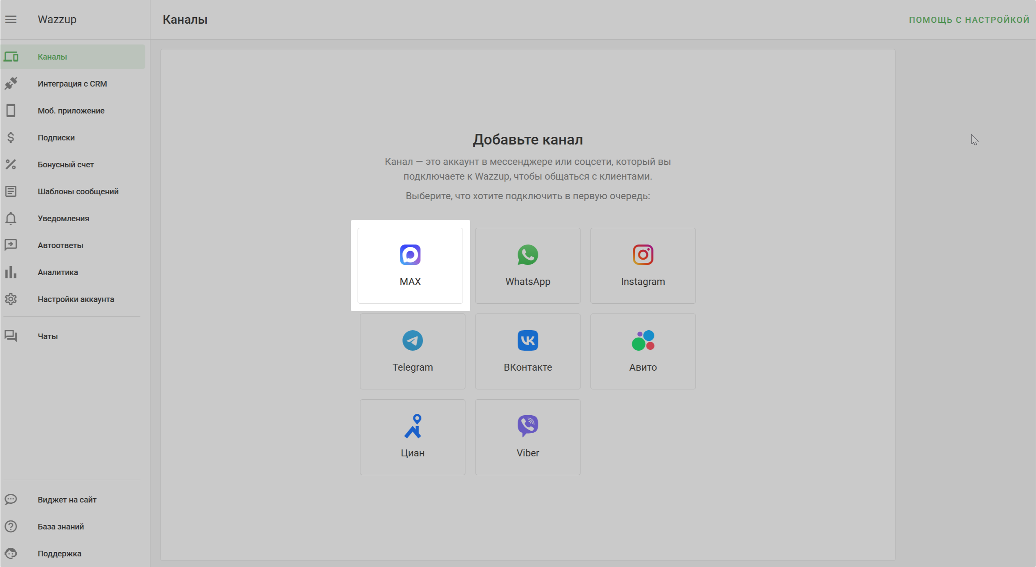
Task: Click the Циан map pin logo
Action: click(413, 426)
